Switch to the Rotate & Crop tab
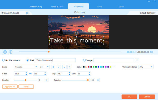 pos(36,7)
